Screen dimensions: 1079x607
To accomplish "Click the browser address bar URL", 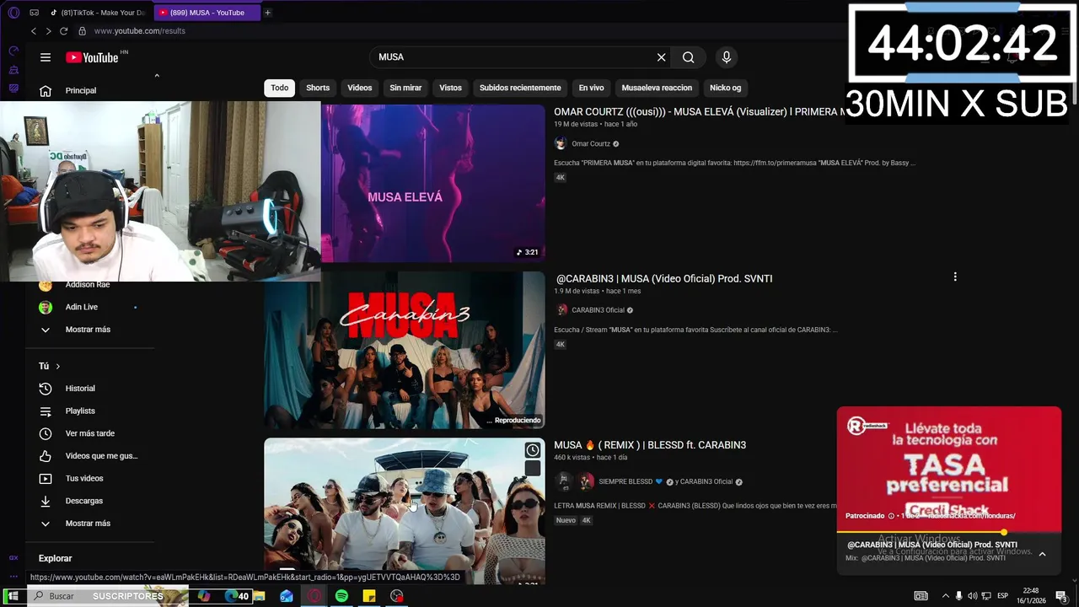I will pyautogui.click(x=140, y=31).
